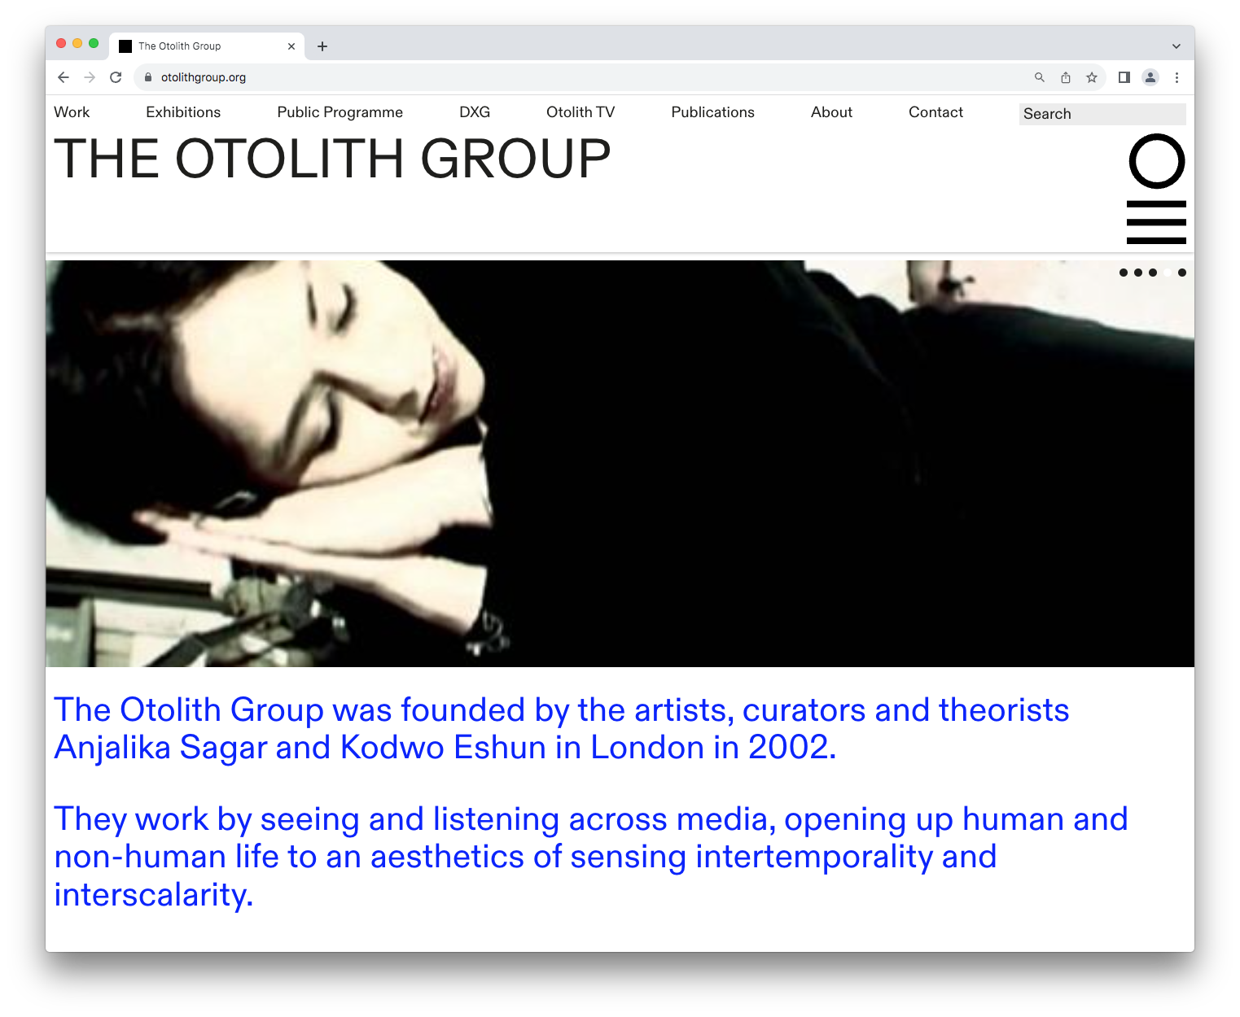1240x1017 pixels.
Task: Click the Otolith circle logo
Action: point(1156,161)
